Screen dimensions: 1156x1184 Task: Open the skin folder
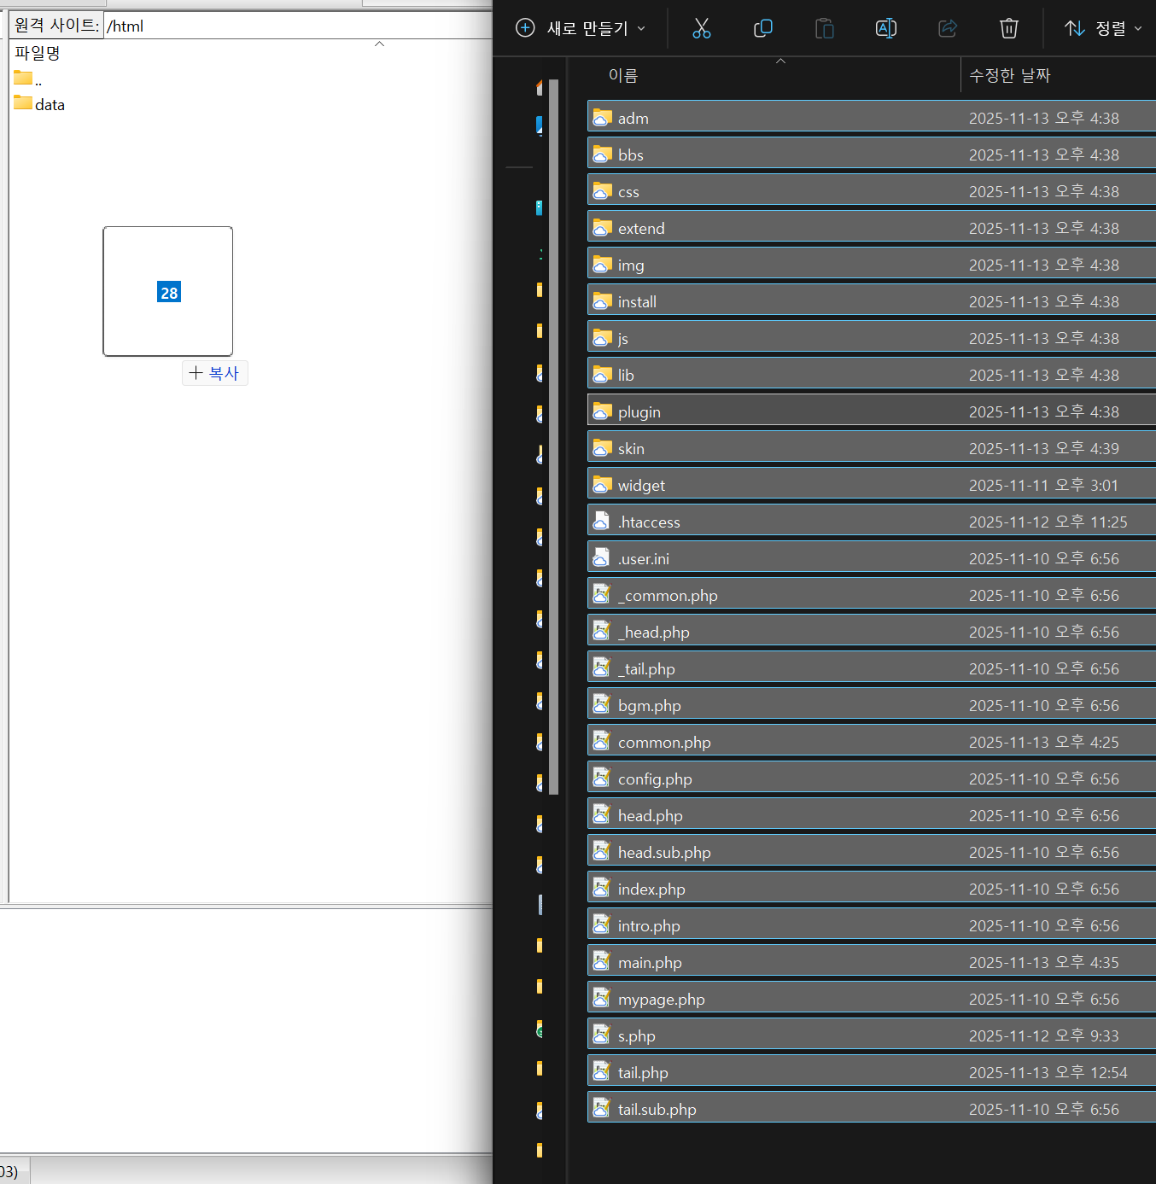point(631,447)
